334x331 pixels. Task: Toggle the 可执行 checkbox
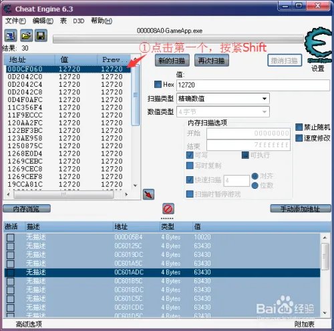pos(245,155)
